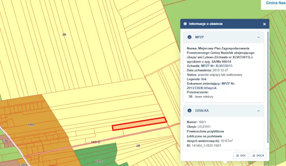Screen dimensions: 286x166
Task: Open the Legenda link
Action: point(204,79)
